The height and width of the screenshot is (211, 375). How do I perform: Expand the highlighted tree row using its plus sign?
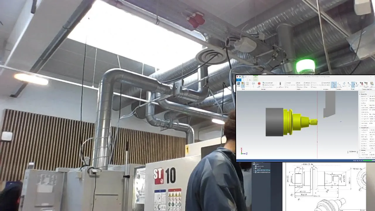point(254,170)
